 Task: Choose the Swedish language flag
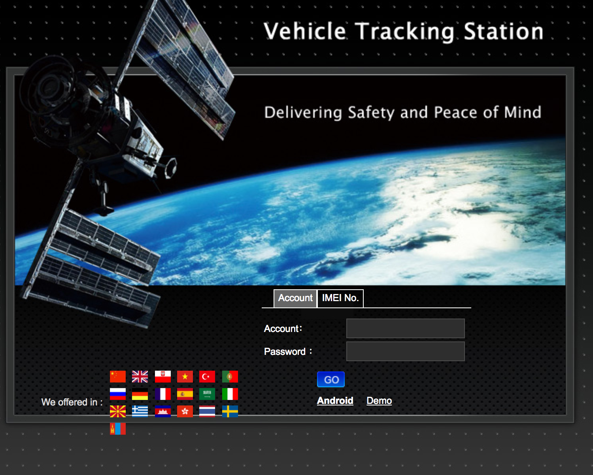click(230, 411)
